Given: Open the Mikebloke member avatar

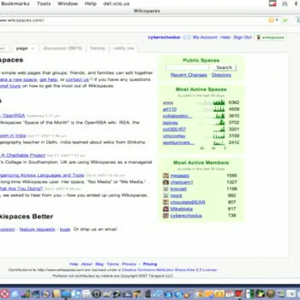Looking at the screenshot, I should 166,209.
